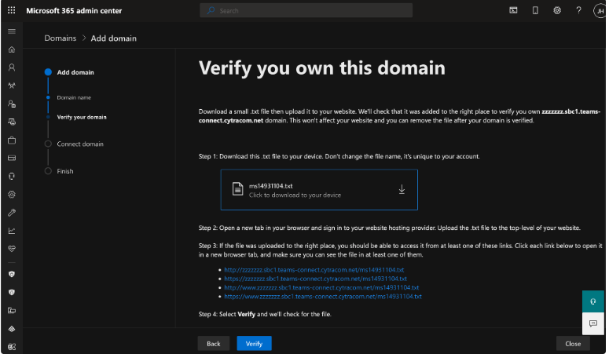Viewport: 609px width, 354px height.
Task: Open the JH account profile menu
Action: pyautogui.click(x=599, y=10)
